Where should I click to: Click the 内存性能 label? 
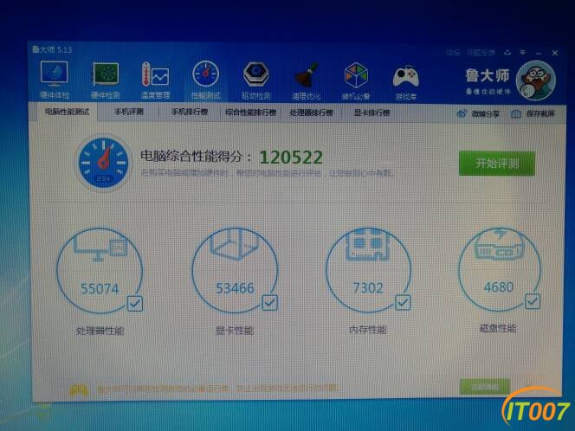click(368, 330)
